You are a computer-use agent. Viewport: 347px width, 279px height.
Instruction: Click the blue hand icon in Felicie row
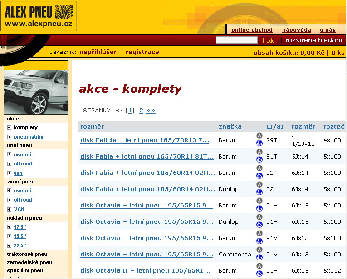pos(259,144)
